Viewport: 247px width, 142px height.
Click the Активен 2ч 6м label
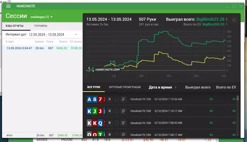[97, 24]
